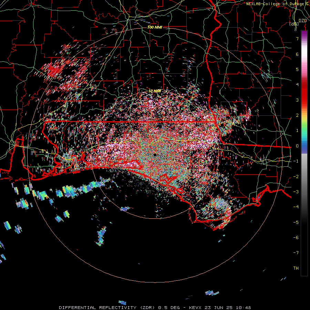
Task: Select the -1 dB scale label
Action: pyautogui.click(x=296, y=161)
